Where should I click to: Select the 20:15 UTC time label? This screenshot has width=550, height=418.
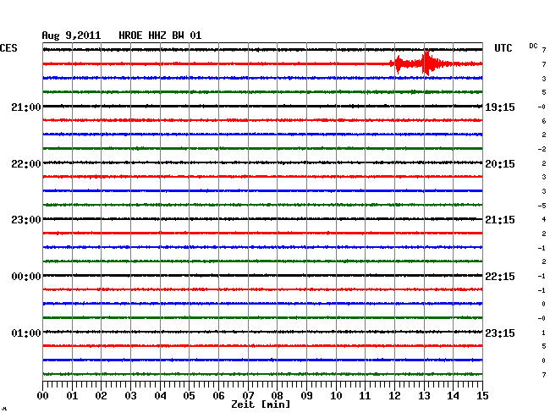pos(500,164)
